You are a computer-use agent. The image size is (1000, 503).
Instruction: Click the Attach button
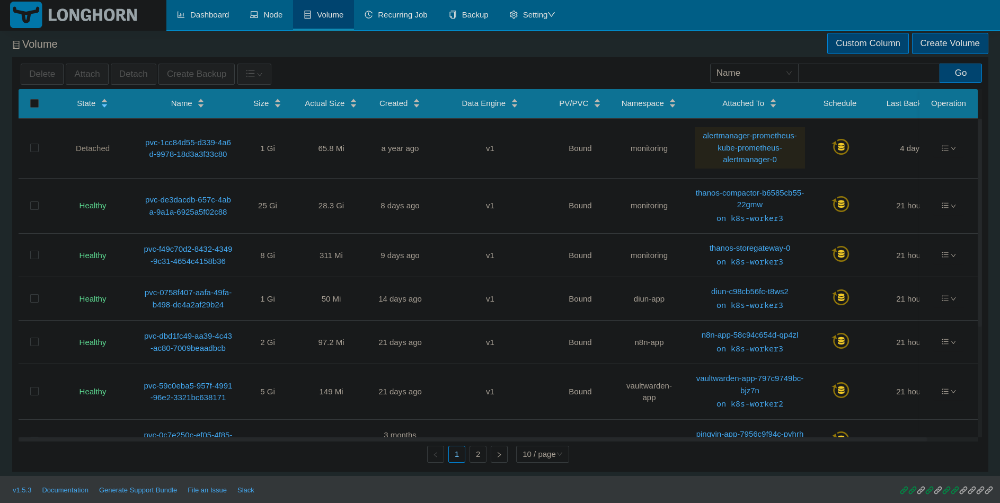pyautogui.click(x=87, y=74)
